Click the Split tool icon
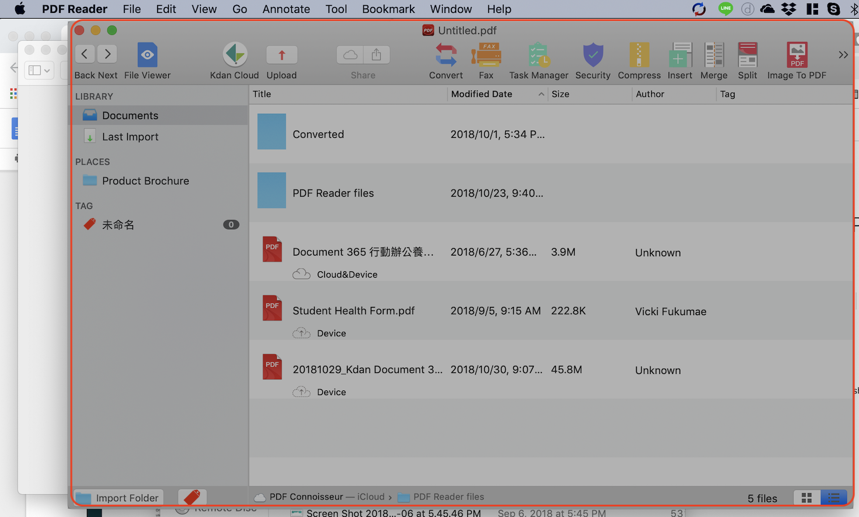 pos(747,55)
